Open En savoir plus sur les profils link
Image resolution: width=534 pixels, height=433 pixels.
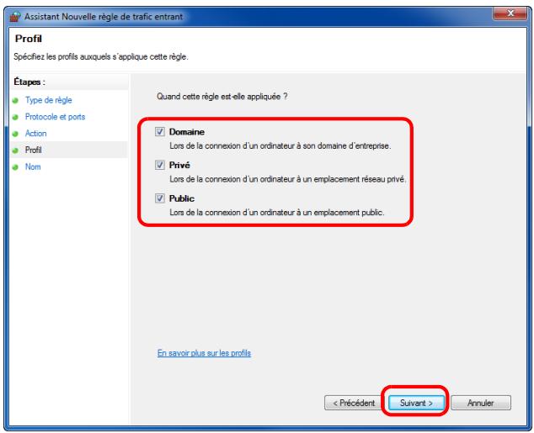point(204,353)
